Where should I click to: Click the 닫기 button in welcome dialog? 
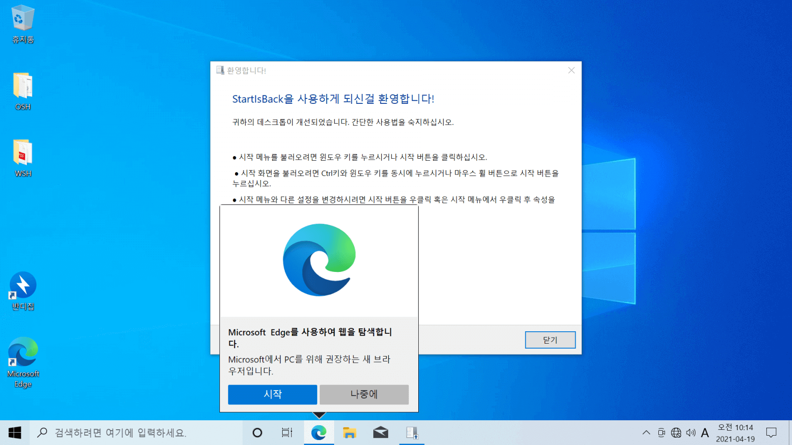[550, 340]
